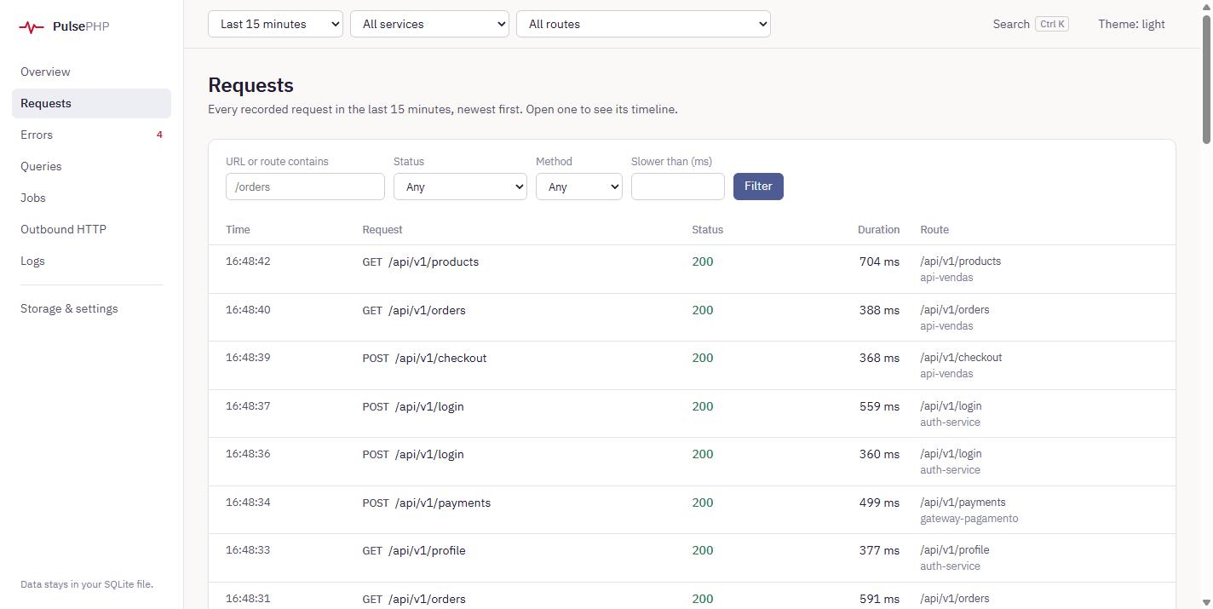Open the All services dropdown
This screenshot has height=609, width=1213.
pos(429,24)
